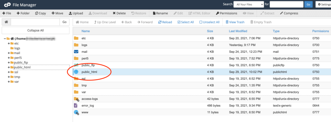Click the error_log document icon
The height and width of the screenshot is (122, 331).
click(x=76, y=105)
